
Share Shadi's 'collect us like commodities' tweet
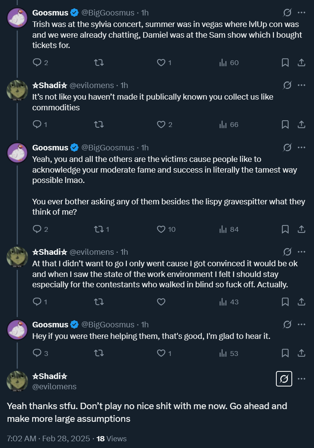pos(301,125)
